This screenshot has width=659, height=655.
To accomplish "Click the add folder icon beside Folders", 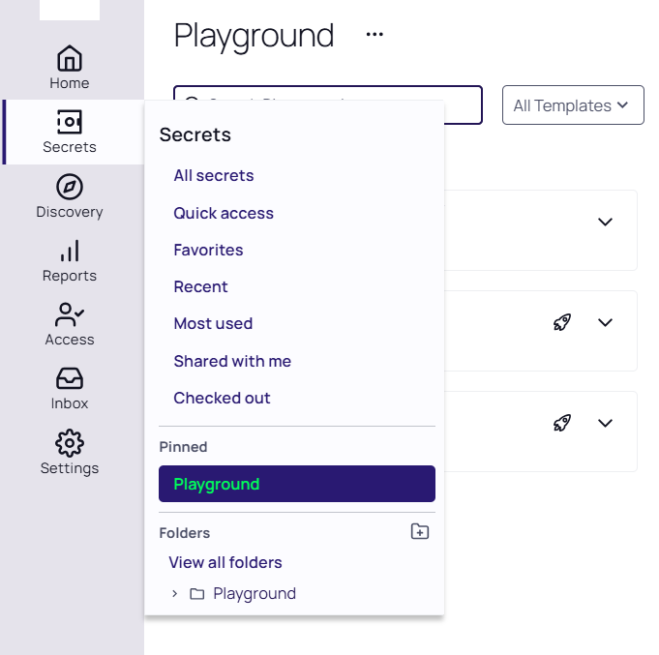I will (x=420, y=531).
